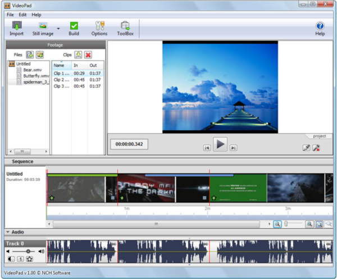337x279 pixels.
Task: Click the add file icon beside Files
Action: [x=30, y=54]
